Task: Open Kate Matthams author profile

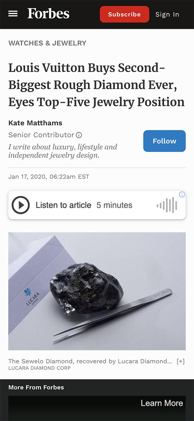Action: 35,123
